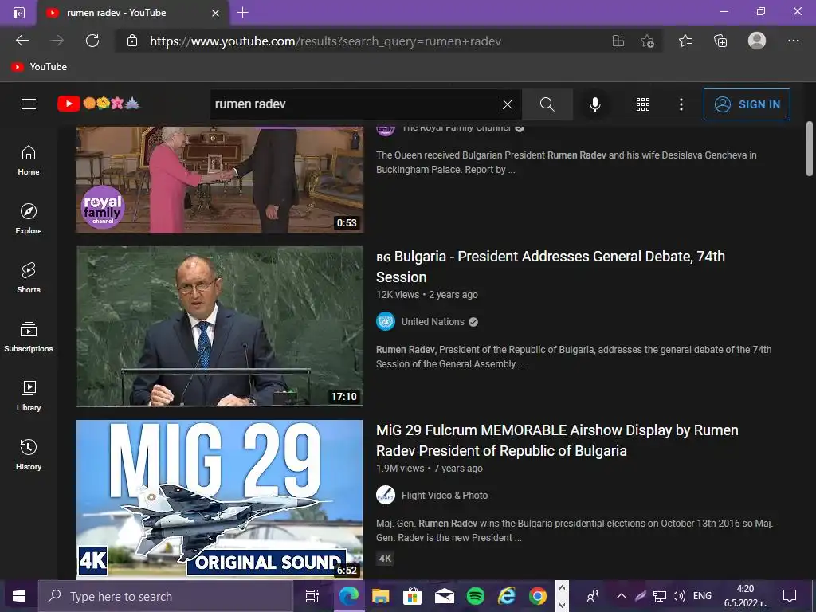Screen dimensions: 816x612
Task: Open the YouTube bookmark in favorites bar
Action: tap(40, 67)
